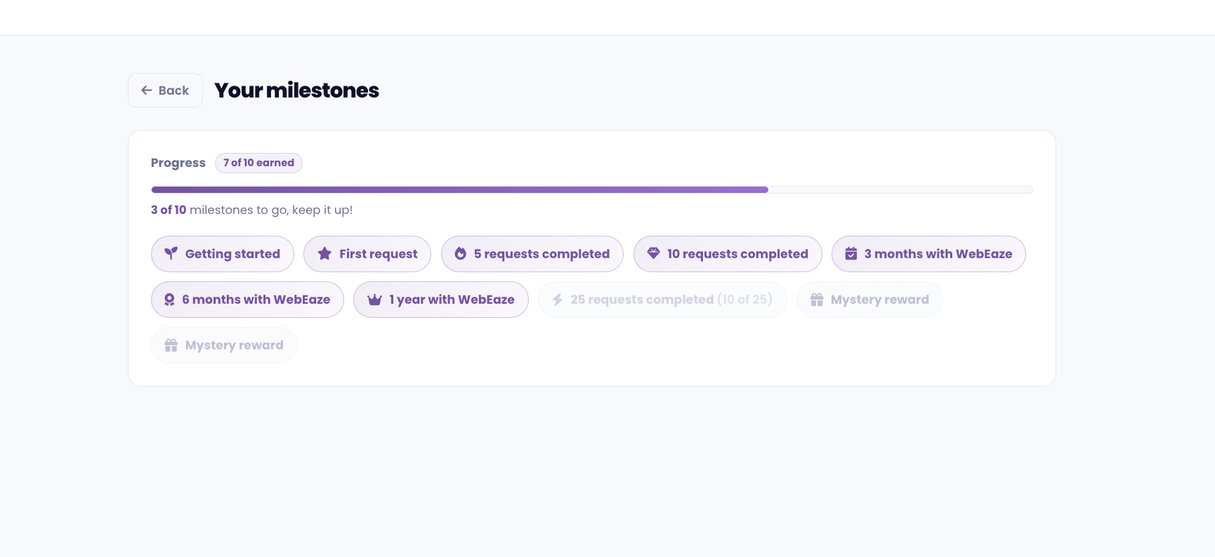Click the sprout icon on Getting started badge

click(x=171, y=253)
